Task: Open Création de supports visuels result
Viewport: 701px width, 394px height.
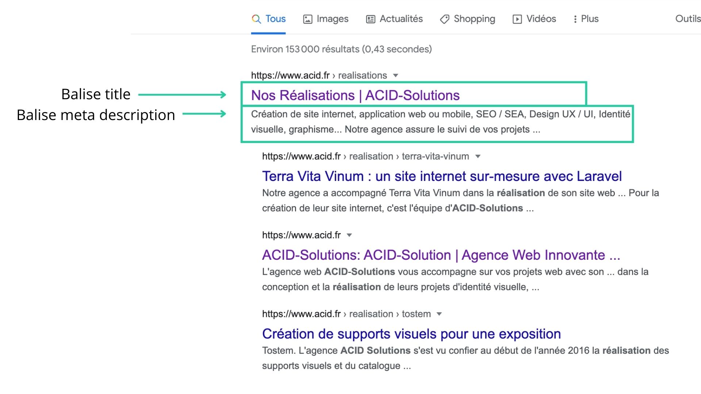Action: pos(411,334)
